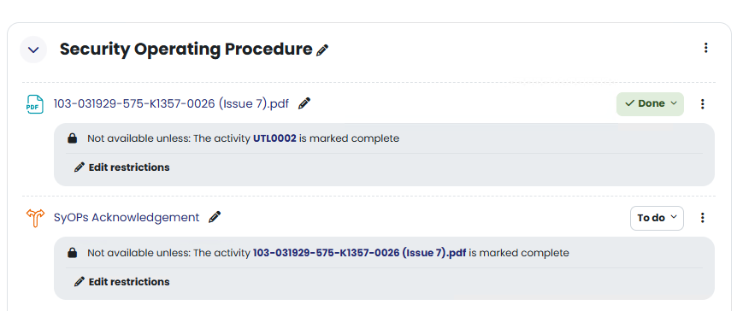Image resolution: width=737 pixels, height=311 pixels.
Task: Follow the UTL0002 activity link
Action: 275,138
